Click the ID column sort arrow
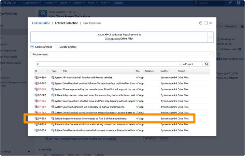The image size is (245, 156). (48, 71)
